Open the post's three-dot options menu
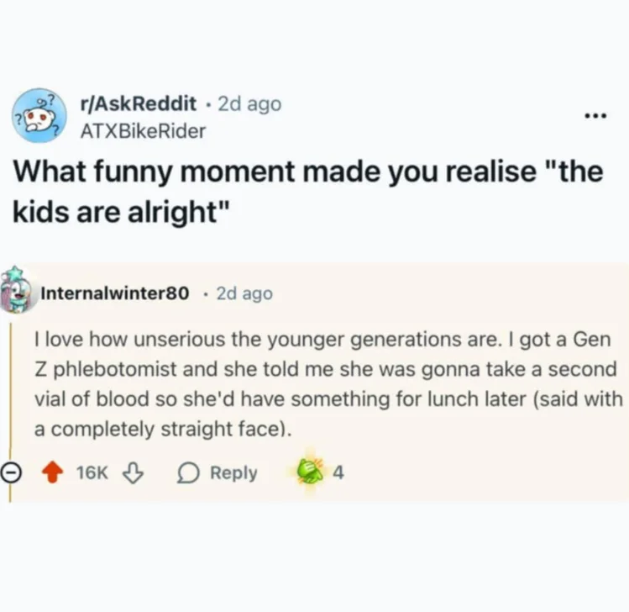 coord(596,115)
